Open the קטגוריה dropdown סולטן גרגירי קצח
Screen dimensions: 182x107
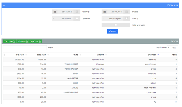tap(113, 19)
